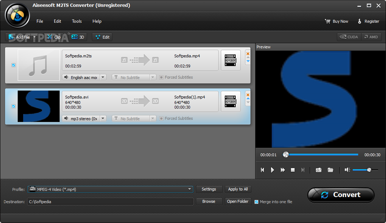This screenshot has height=223, width=386.
Task: Click the Settings button
Action: coord(209,189)
